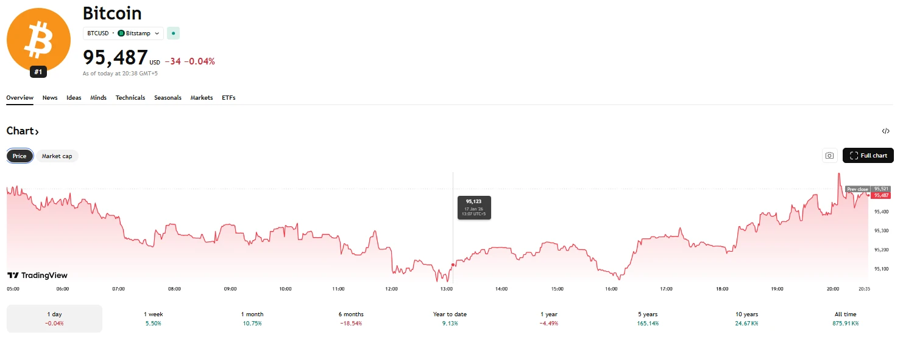Screen dimensions: 903x357
Task: Expand the Chart section heading arrow
Action: tap(37, 132)
